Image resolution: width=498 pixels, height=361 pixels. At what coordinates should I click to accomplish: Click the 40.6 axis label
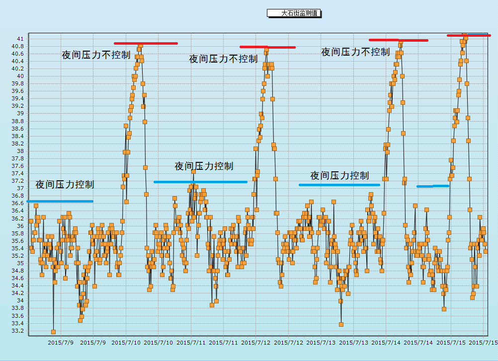click(x=18, y=54)
